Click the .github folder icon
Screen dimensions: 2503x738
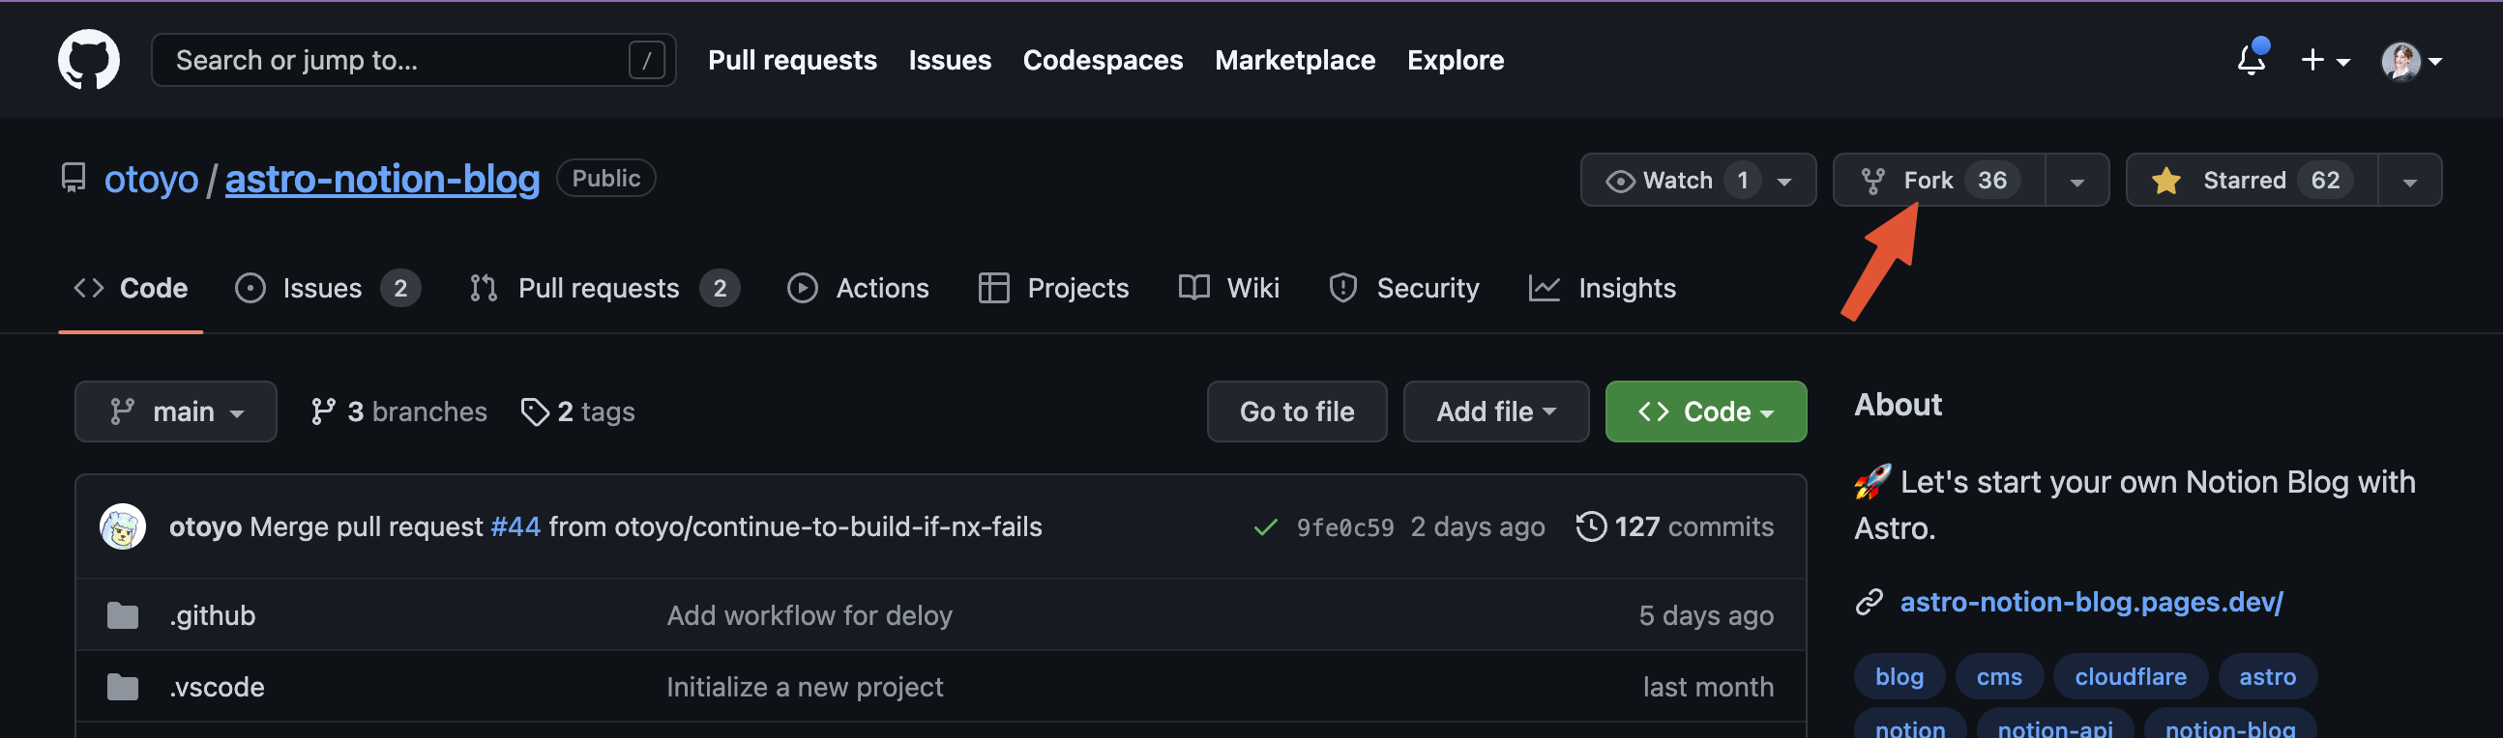[123, 615]
